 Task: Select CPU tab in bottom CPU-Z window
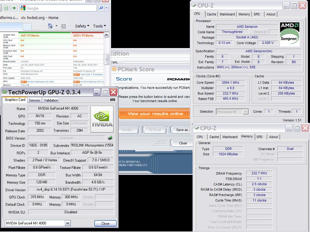pyautogui.click(x=200, y=137)
